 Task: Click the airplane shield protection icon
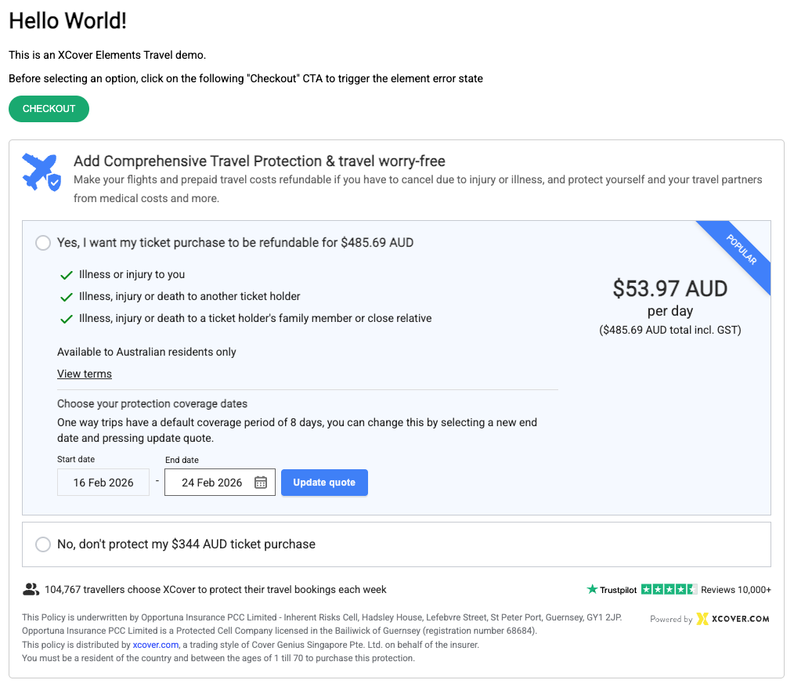point(42,172)
